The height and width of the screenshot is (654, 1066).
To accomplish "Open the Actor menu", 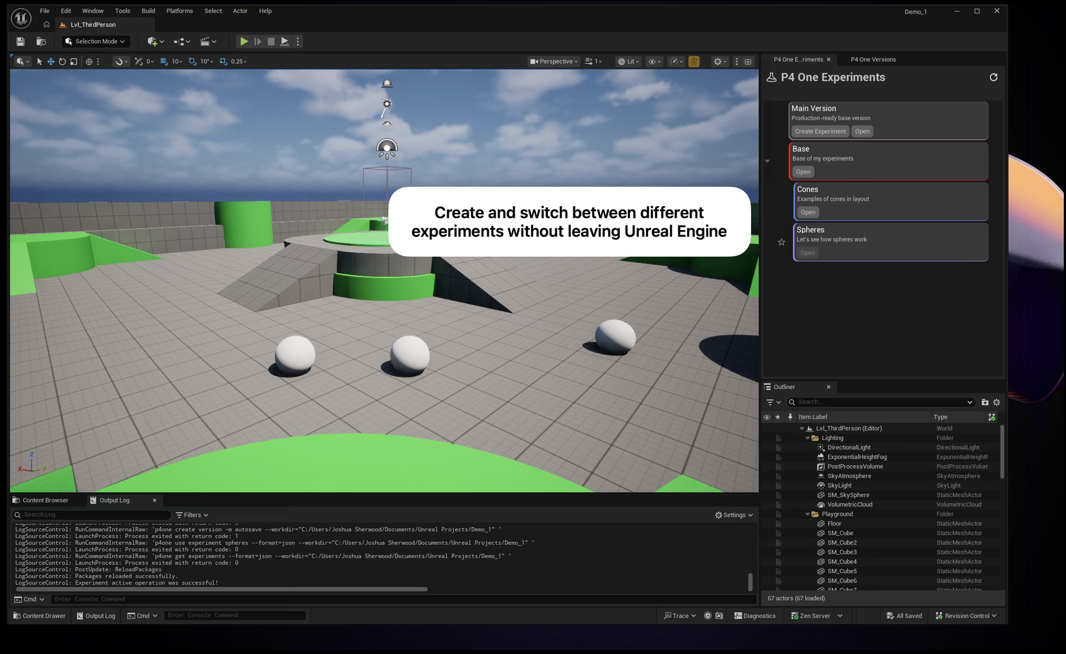I will tap(240, 11).
